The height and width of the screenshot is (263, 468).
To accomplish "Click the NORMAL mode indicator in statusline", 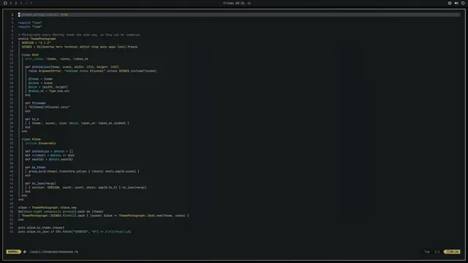I will pyautogui.click(x=13, y=251).
